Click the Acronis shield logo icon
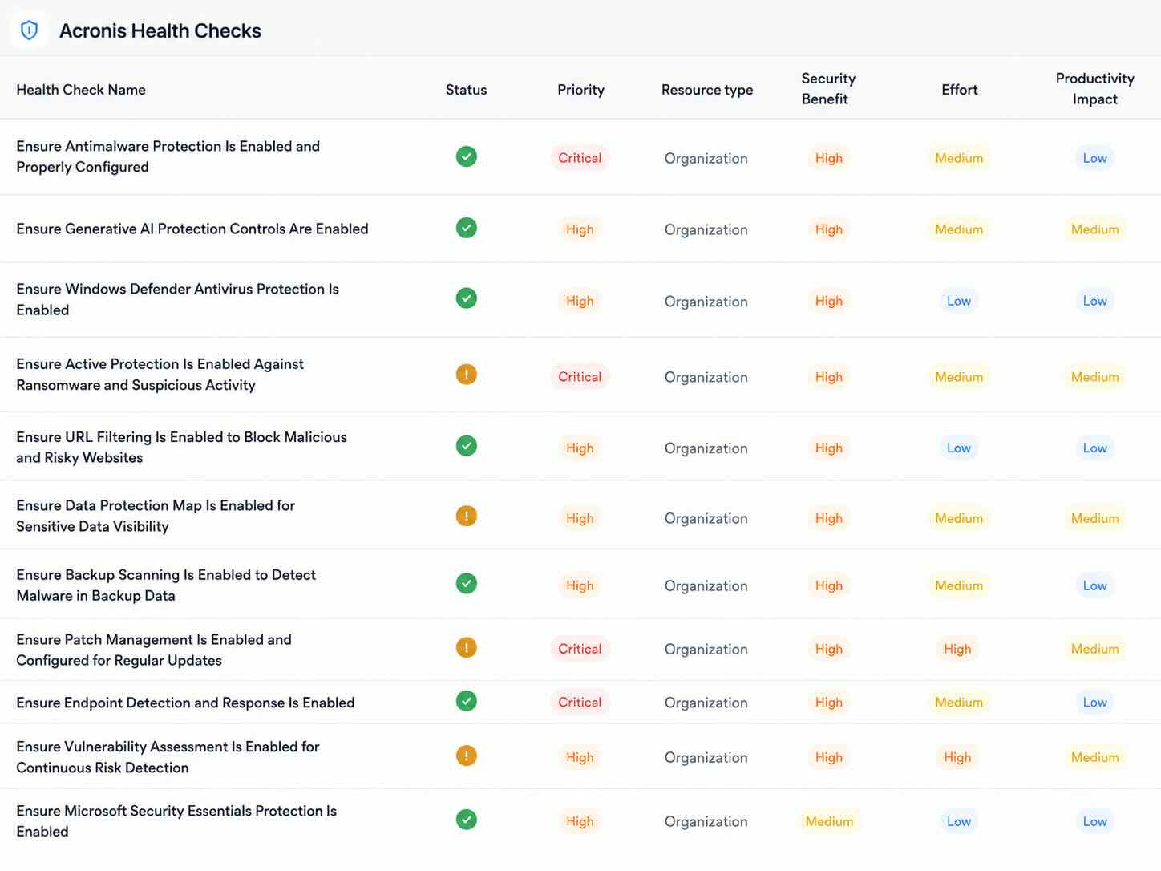This screenshot has height=871, width=1161. click(x=29, y=30)
